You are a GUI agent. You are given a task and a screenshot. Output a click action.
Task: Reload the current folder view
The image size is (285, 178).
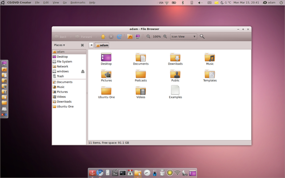click(119, 36)
